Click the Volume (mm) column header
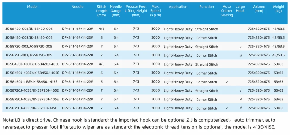Viewport: 290px width, 135px height. [x=259, y=9]
